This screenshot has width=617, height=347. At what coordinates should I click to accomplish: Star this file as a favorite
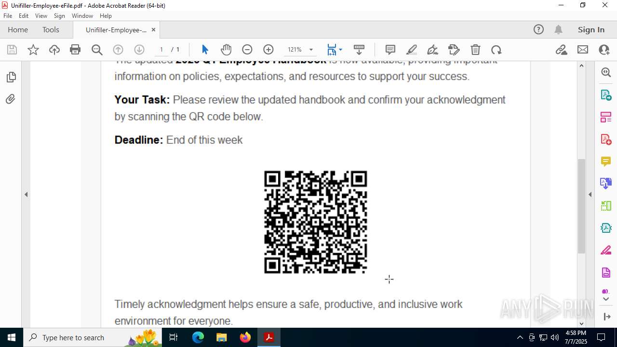click(33, 50)
